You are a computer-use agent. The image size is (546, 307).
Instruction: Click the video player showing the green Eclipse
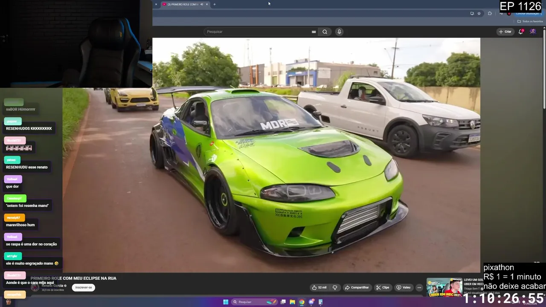point(271,155)
